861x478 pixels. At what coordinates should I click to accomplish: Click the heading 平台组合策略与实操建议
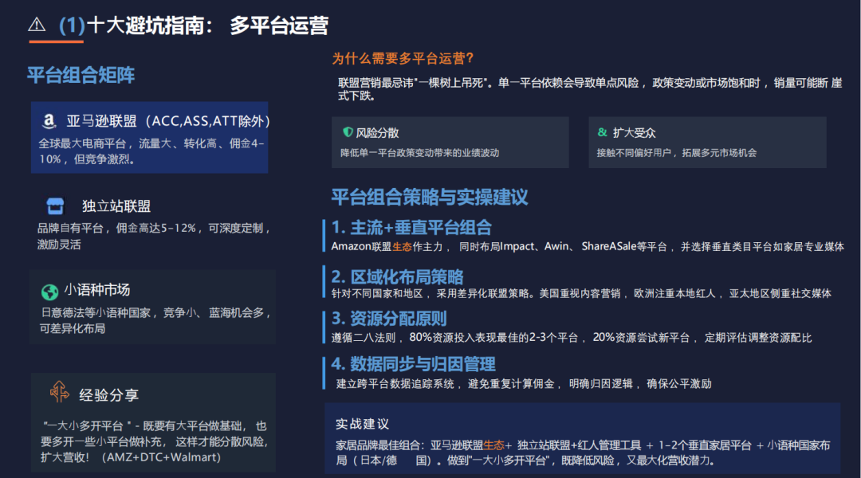pos(430,197)
